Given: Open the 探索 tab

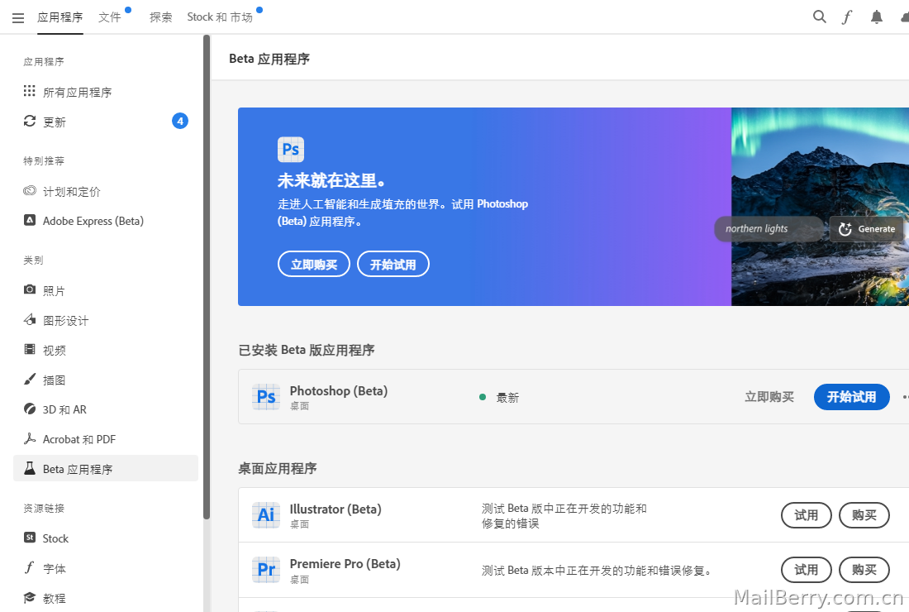Looking at the screenshot, I should click(160, 17).
